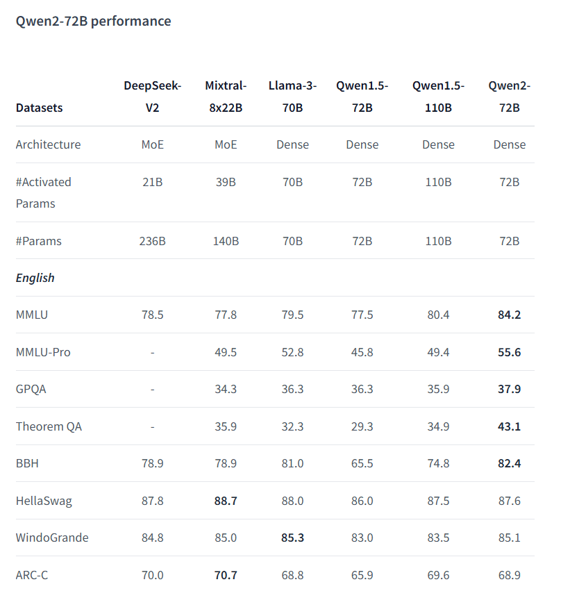Click the bold 84.2 MMLU score
Image resolution: width=561 pixels, height=591 pixels.
coord(509,315)
